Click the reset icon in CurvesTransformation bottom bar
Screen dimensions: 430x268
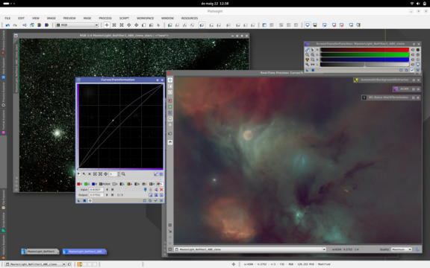click(161, 201)
